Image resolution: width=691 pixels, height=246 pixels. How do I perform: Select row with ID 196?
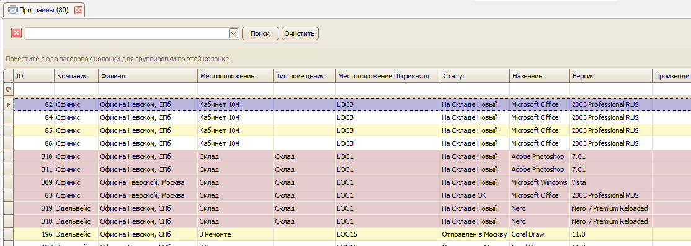352,234
